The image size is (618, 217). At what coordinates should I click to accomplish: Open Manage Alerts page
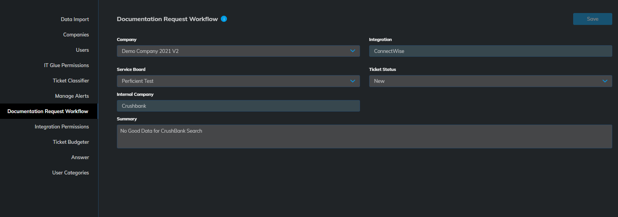[x=72, y=96]
